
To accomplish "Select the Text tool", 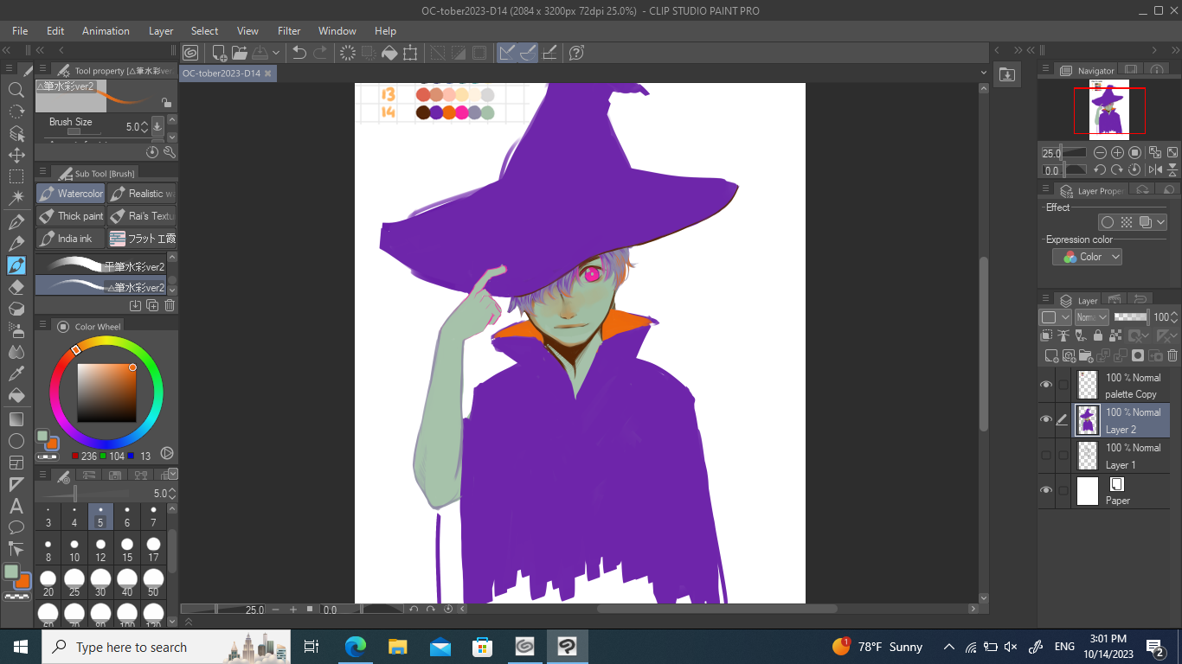I will point(16,507).
